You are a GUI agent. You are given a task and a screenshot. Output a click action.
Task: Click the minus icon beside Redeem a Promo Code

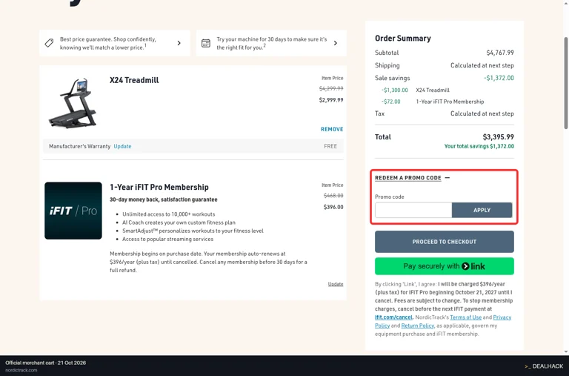447,178
